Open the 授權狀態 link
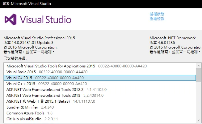Image resolution: width=202 pixels, height=124 pixels. coord(157,14)
